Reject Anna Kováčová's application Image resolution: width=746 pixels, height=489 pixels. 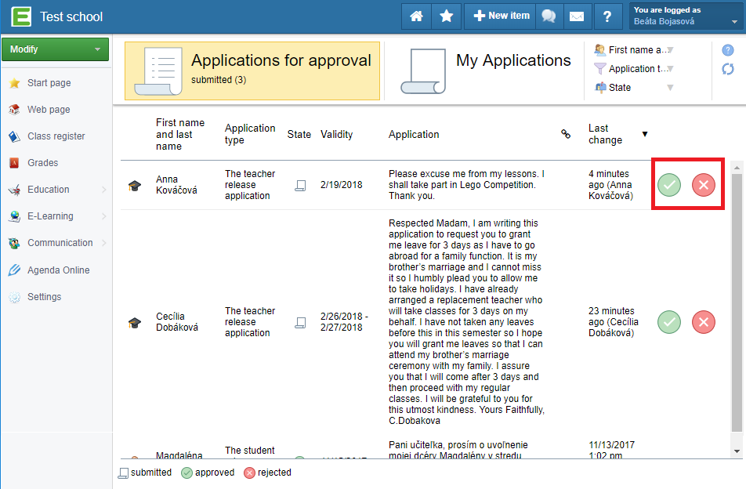(703, 185)
